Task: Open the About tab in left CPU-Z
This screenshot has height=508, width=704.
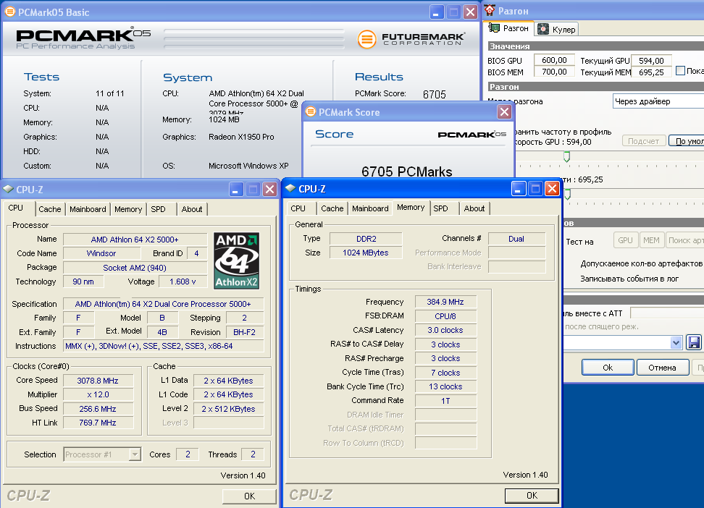Action: pyautogui.click(x=192, y=209)
